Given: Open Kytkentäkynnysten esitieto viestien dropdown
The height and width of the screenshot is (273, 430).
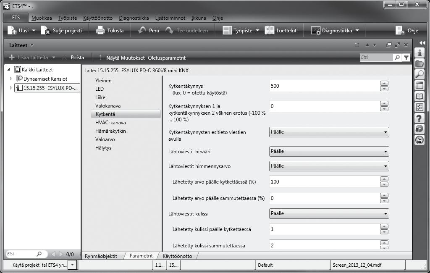Looking at the screenshot, I should pos(329,132).
